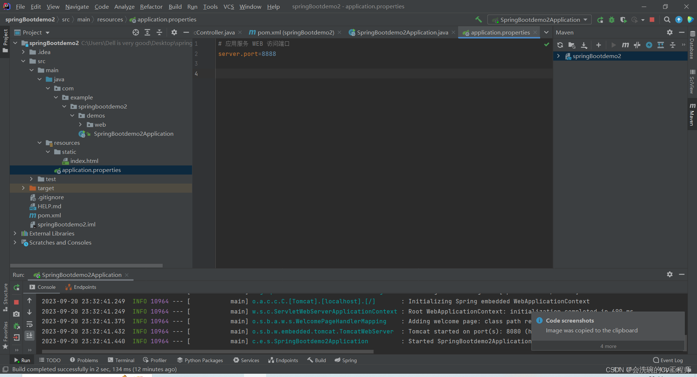This screenshot has width=697, height=377.
Task: Expand External Libraries node
Action: (x=15, y=233)
